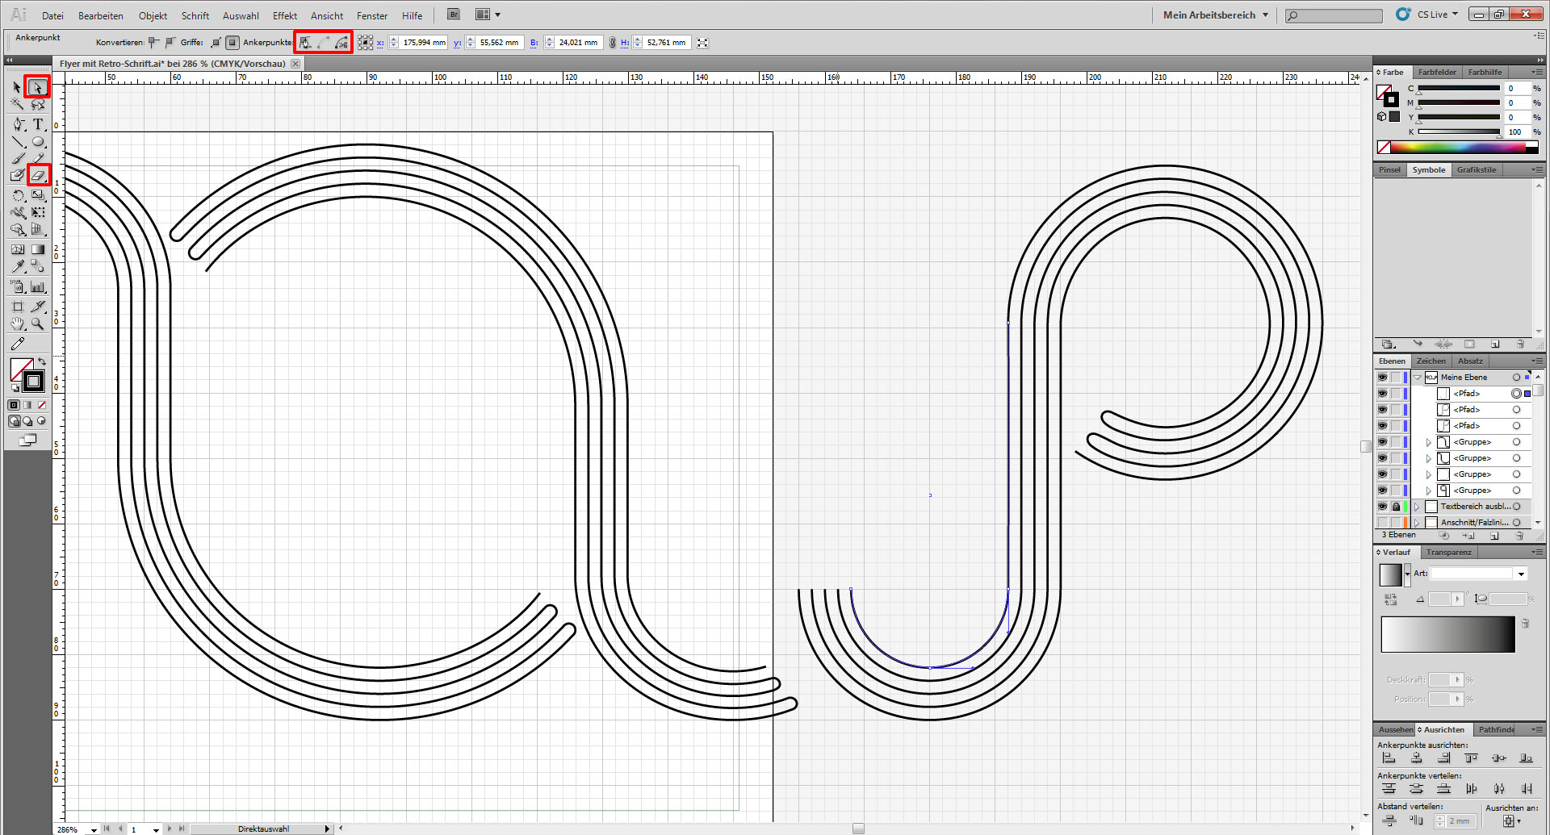Unlock the Textbereich ausbl. layer
This screenshot has width=1550, height=835.
tap(1396, 507)
